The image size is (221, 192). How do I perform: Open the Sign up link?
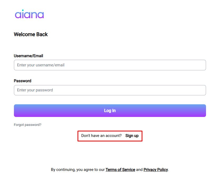coord(132,136)
